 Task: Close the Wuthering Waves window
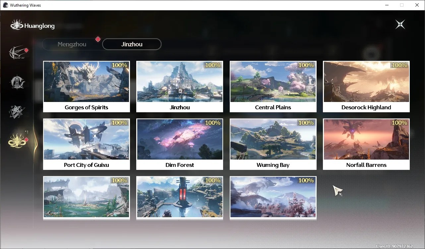click(417, 5)
